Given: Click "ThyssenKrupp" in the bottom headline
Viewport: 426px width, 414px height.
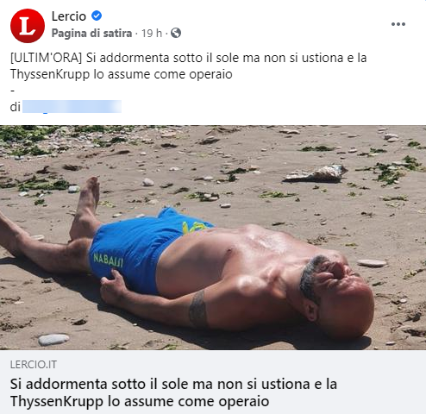Looking at the screenshot, I should 56,402.
